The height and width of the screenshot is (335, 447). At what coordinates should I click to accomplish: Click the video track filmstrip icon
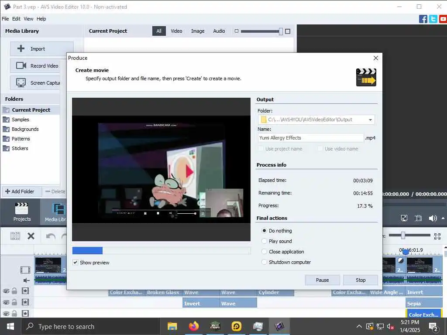[x=25, y=270]
